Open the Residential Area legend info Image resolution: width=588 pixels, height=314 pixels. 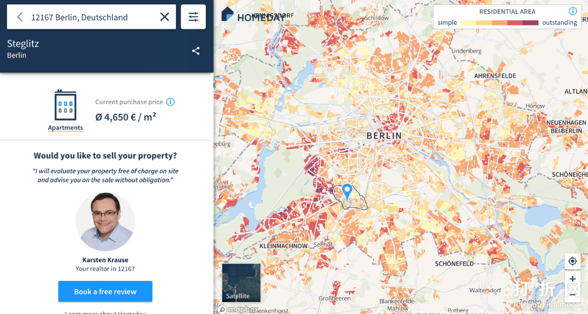click(573, 11)
